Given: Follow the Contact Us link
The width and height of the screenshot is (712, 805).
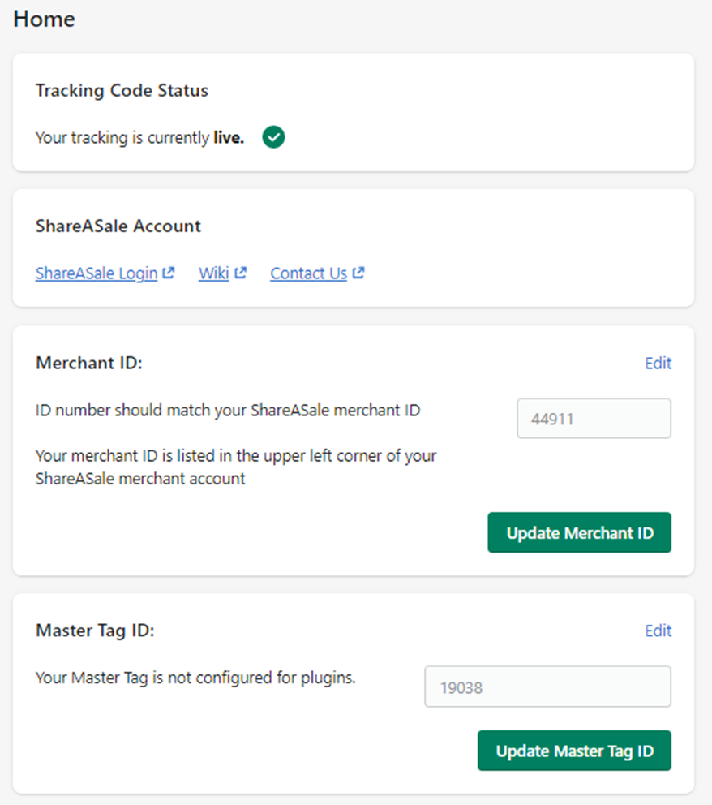Looking at the screenshot, I should [x=309, y=273].
